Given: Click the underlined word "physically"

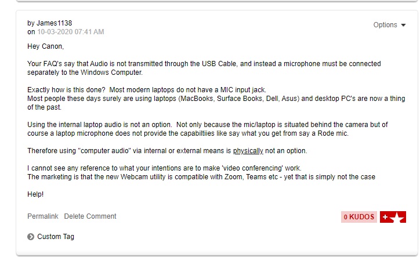Looking at the screenshot, I should pos(248,151).
